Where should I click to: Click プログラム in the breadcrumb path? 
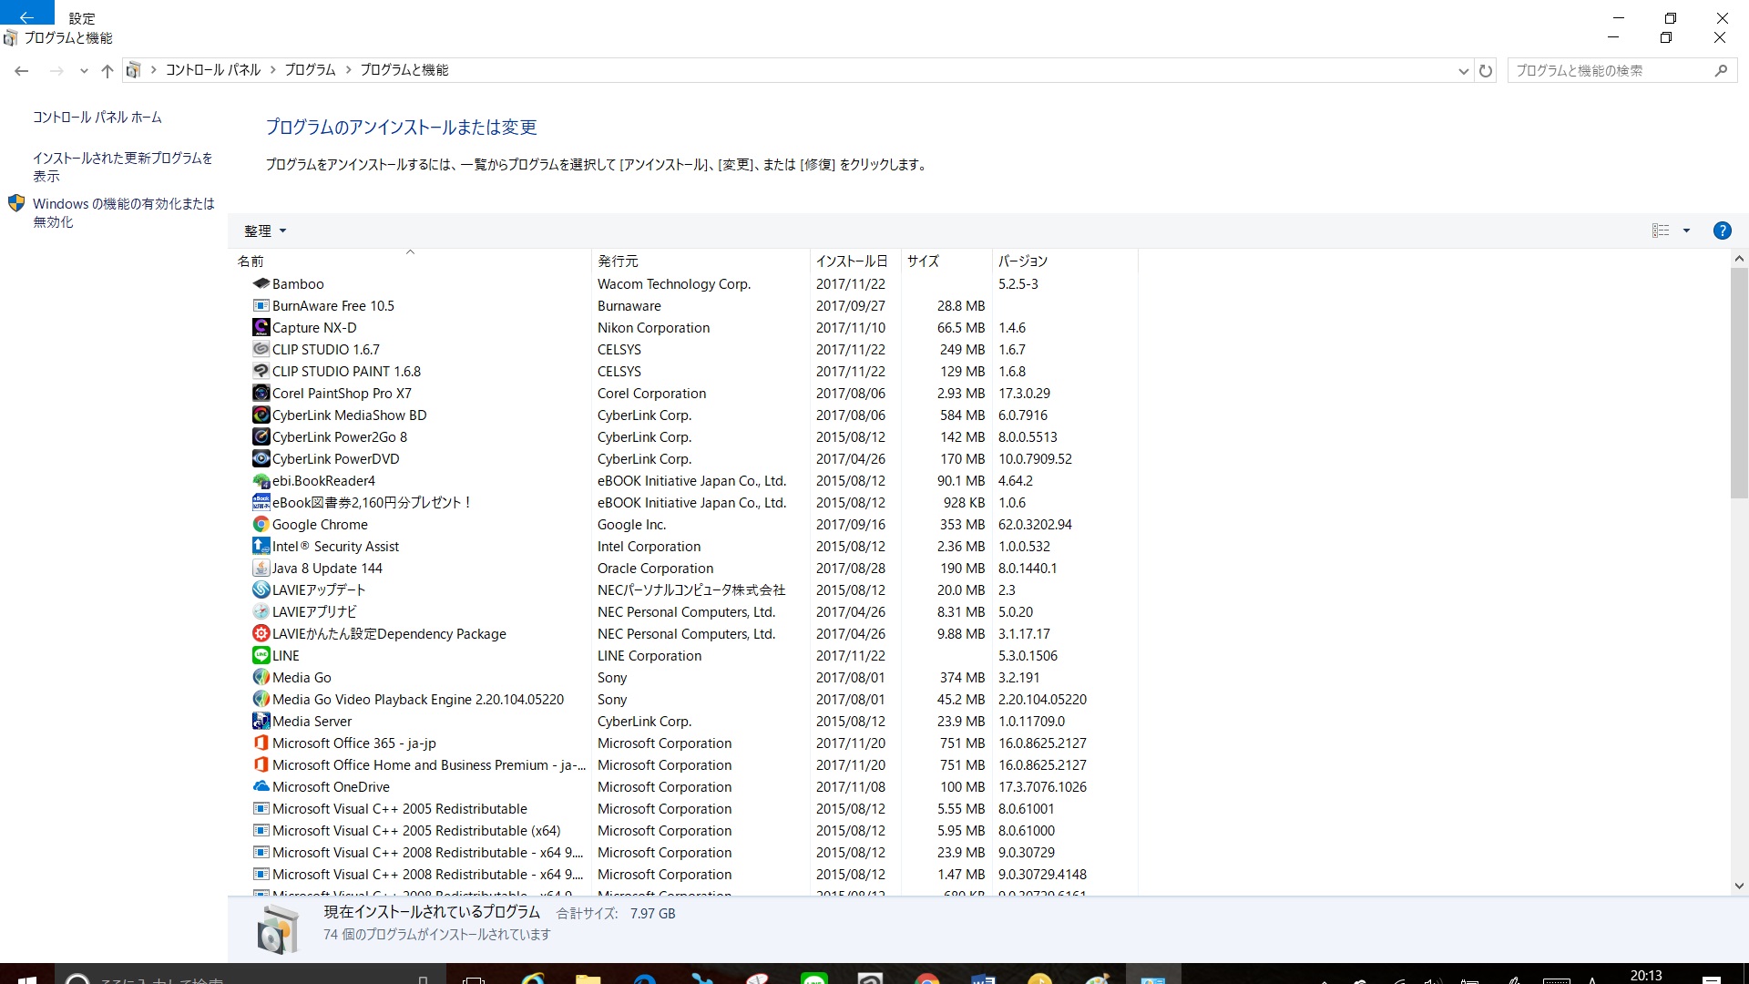pos(310,70)
